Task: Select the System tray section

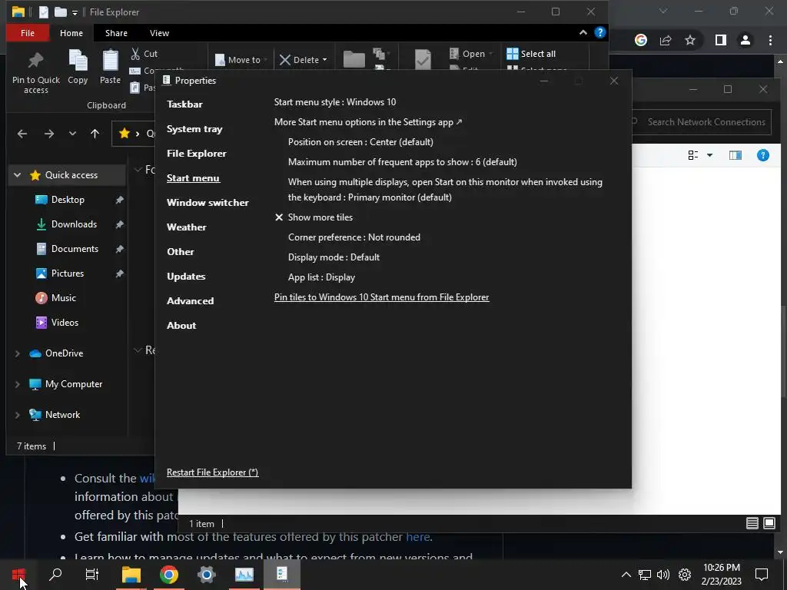Action: tap(194, 129)
